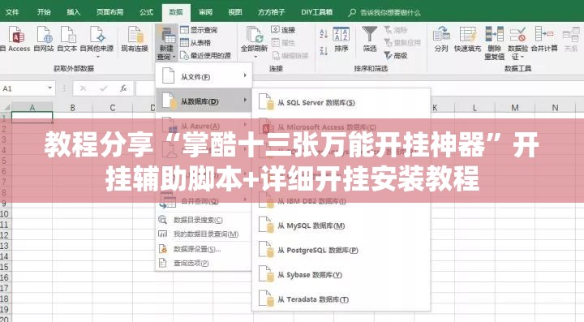Viewport: 584px width, 322px height.
Task: Open Query Options (查询选项)
Action: [x=204, y=263]
